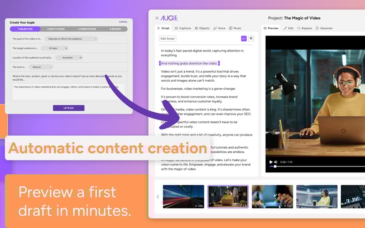Click the Replace option

[x=305, y=28]
